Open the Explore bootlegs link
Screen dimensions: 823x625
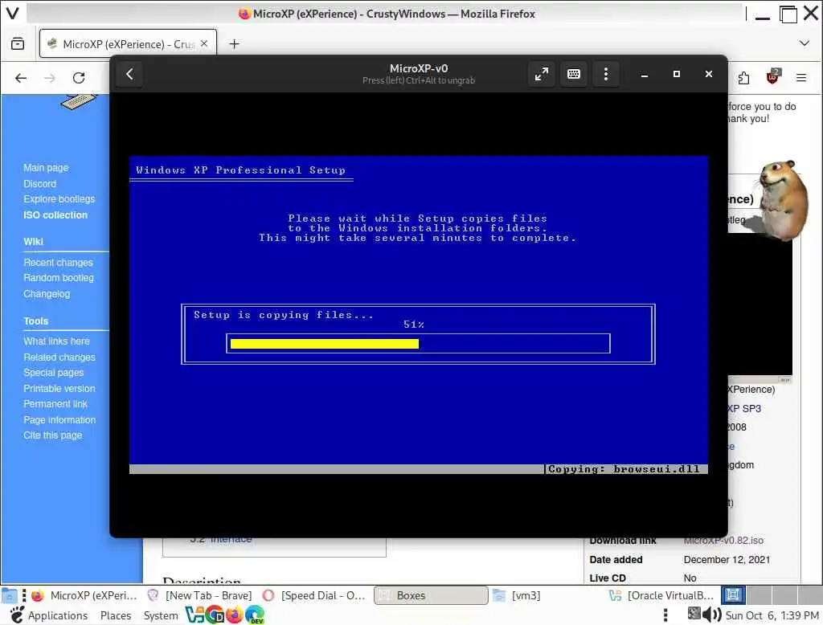pyautogui.click(x=59, y=199)
